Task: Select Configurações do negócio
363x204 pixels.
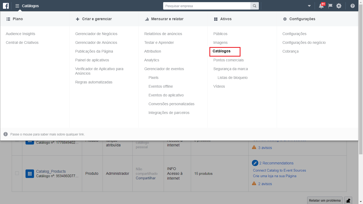Action: 304,42
